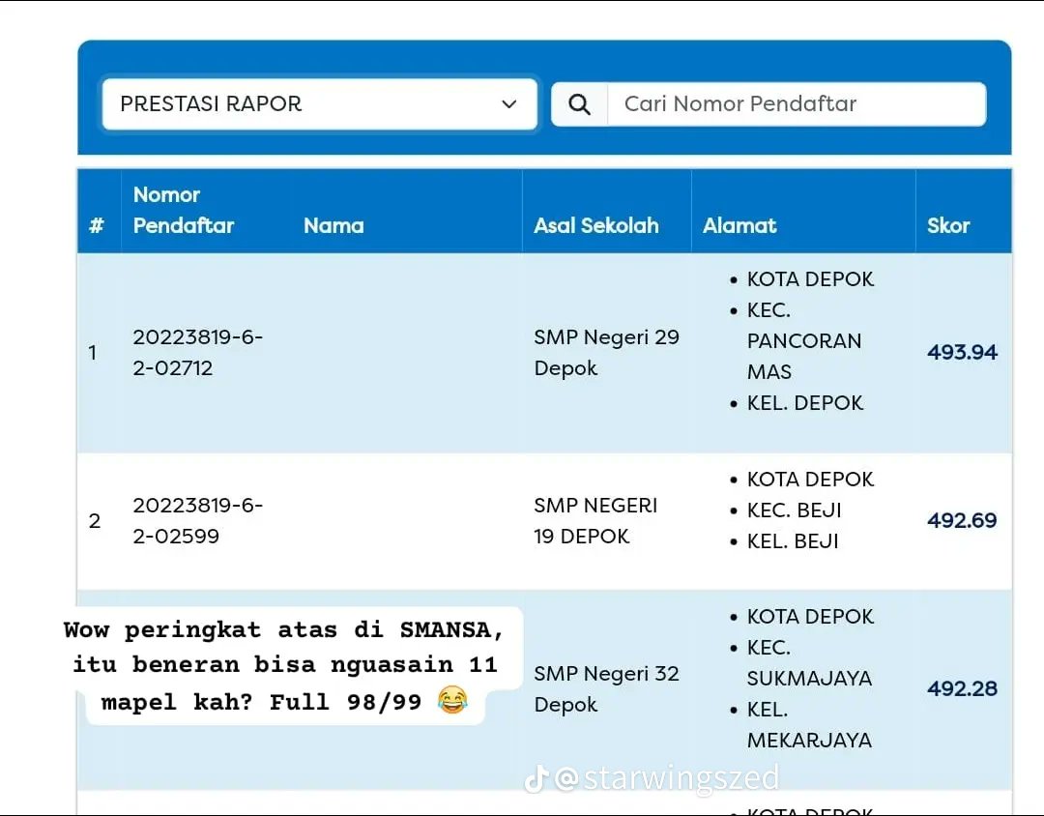Click score 493.94
This screenshot has height=816, width=1044.
pos(962,352)
